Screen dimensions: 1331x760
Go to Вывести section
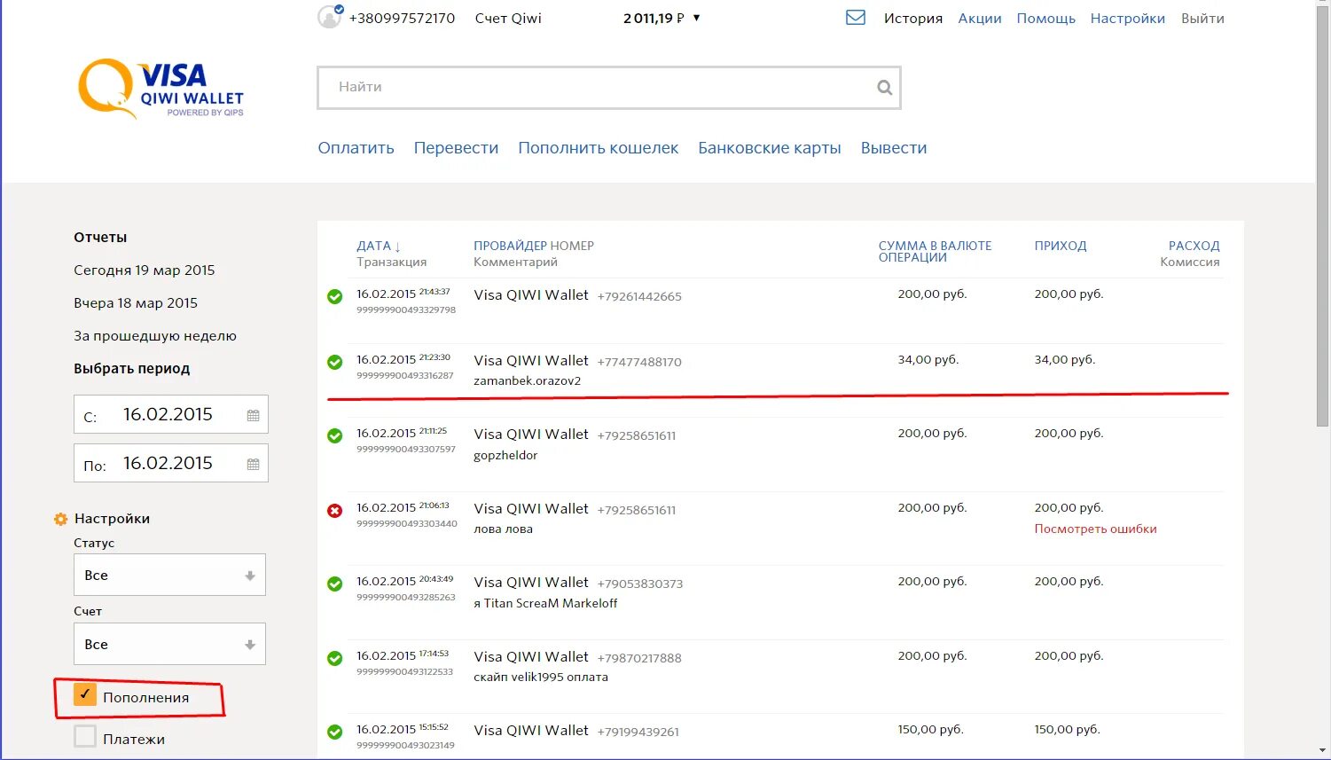pyautogui.click(x=894, y=148)
